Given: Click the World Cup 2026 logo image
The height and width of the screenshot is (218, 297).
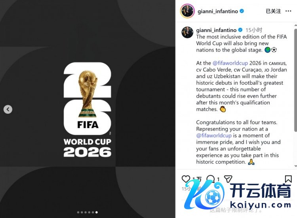Looking at the screenshot, I should pyautogui.click(x=88, y=109).
